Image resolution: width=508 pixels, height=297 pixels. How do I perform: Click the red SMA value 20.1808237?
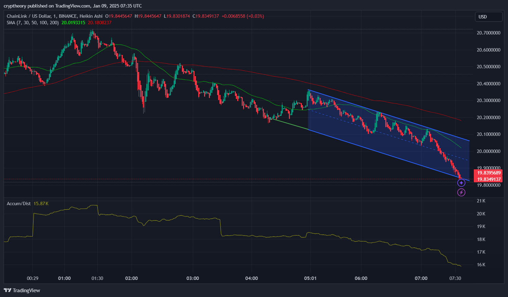click(99, 23)
